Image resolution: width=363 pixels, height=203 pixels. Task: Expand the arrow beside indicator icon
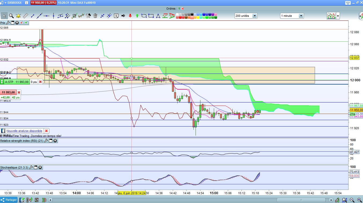point(338,16)
